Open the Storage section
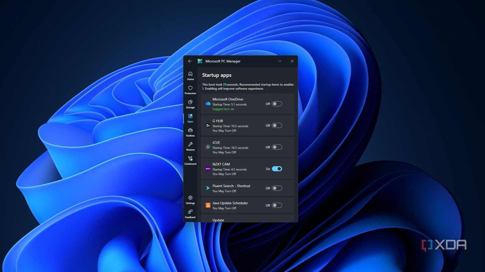The image size is (485, 272). [x=190, y=104]
